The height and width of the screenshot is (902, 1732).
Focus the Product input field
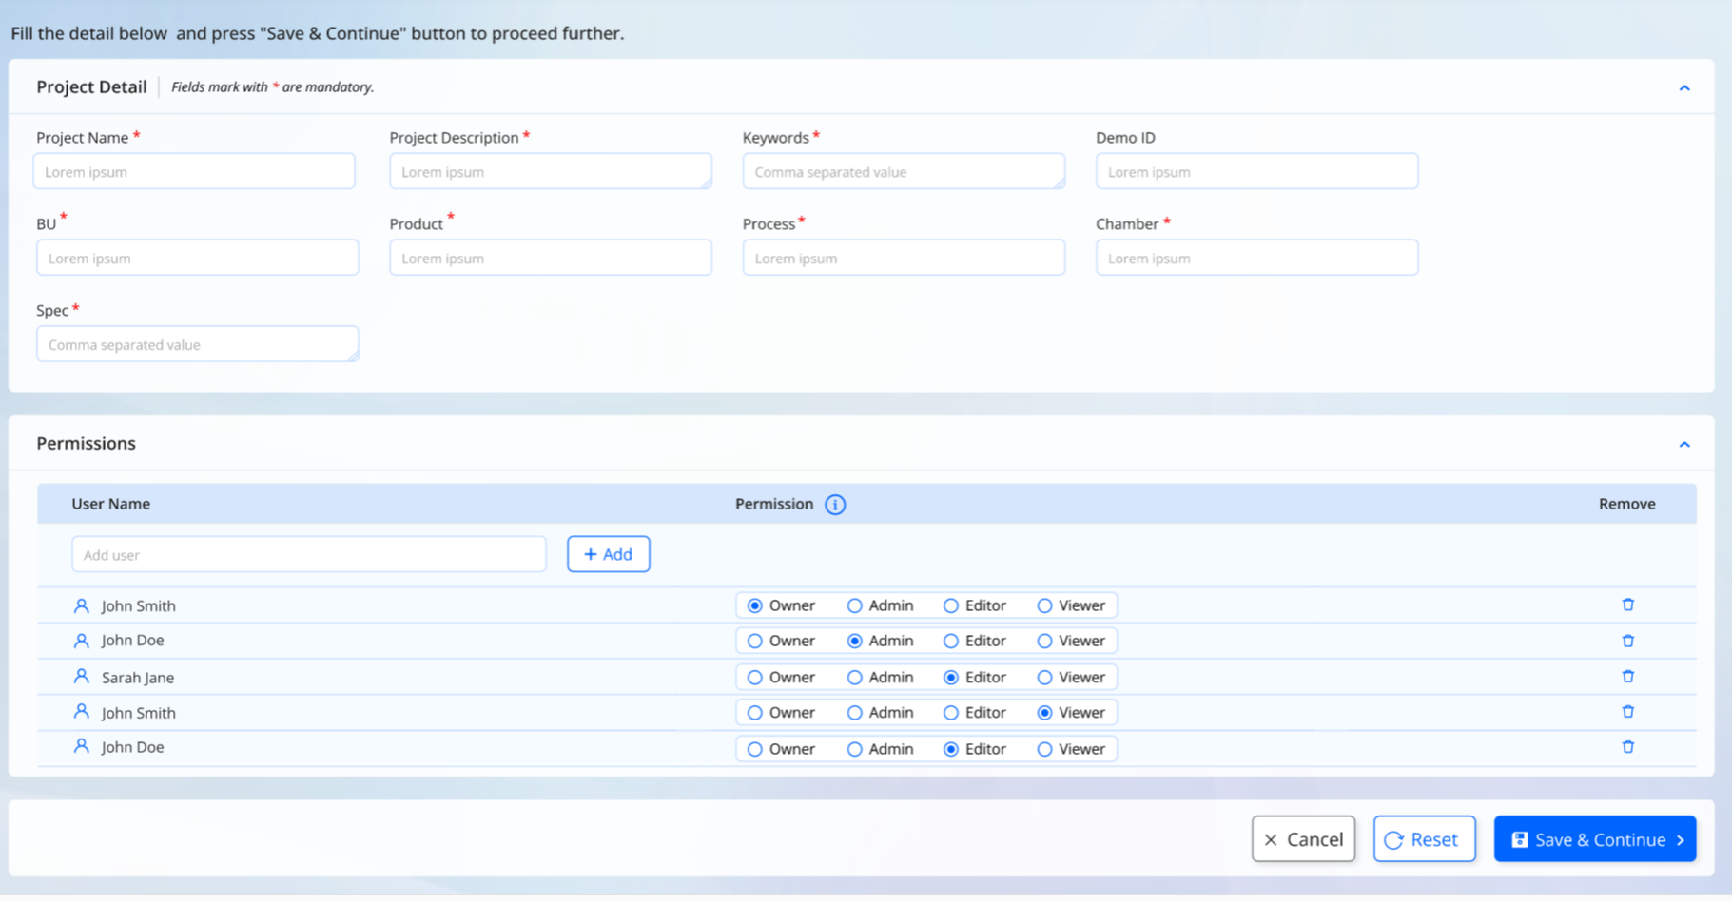[551, 258]
